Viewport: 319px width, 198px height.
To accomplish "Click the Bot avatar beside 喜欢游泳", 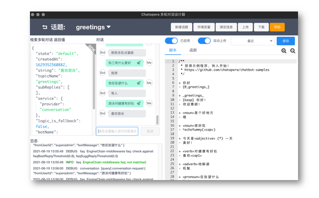I will tap(102, 113).
